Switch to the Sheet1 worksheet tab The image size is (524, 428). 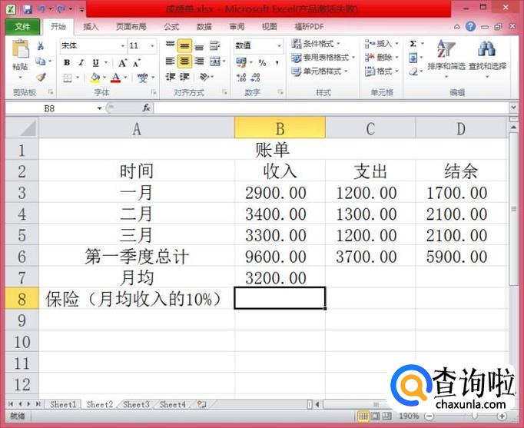[63, 405]
